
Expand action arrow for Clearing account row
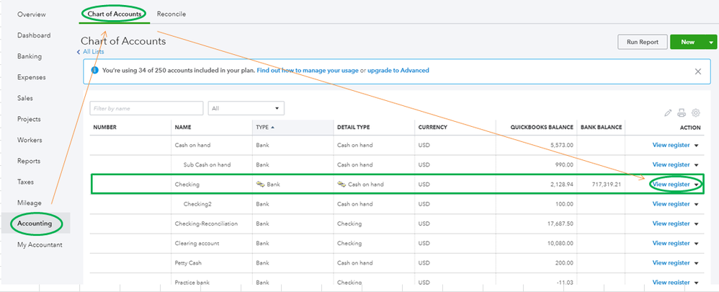point(697,244)
